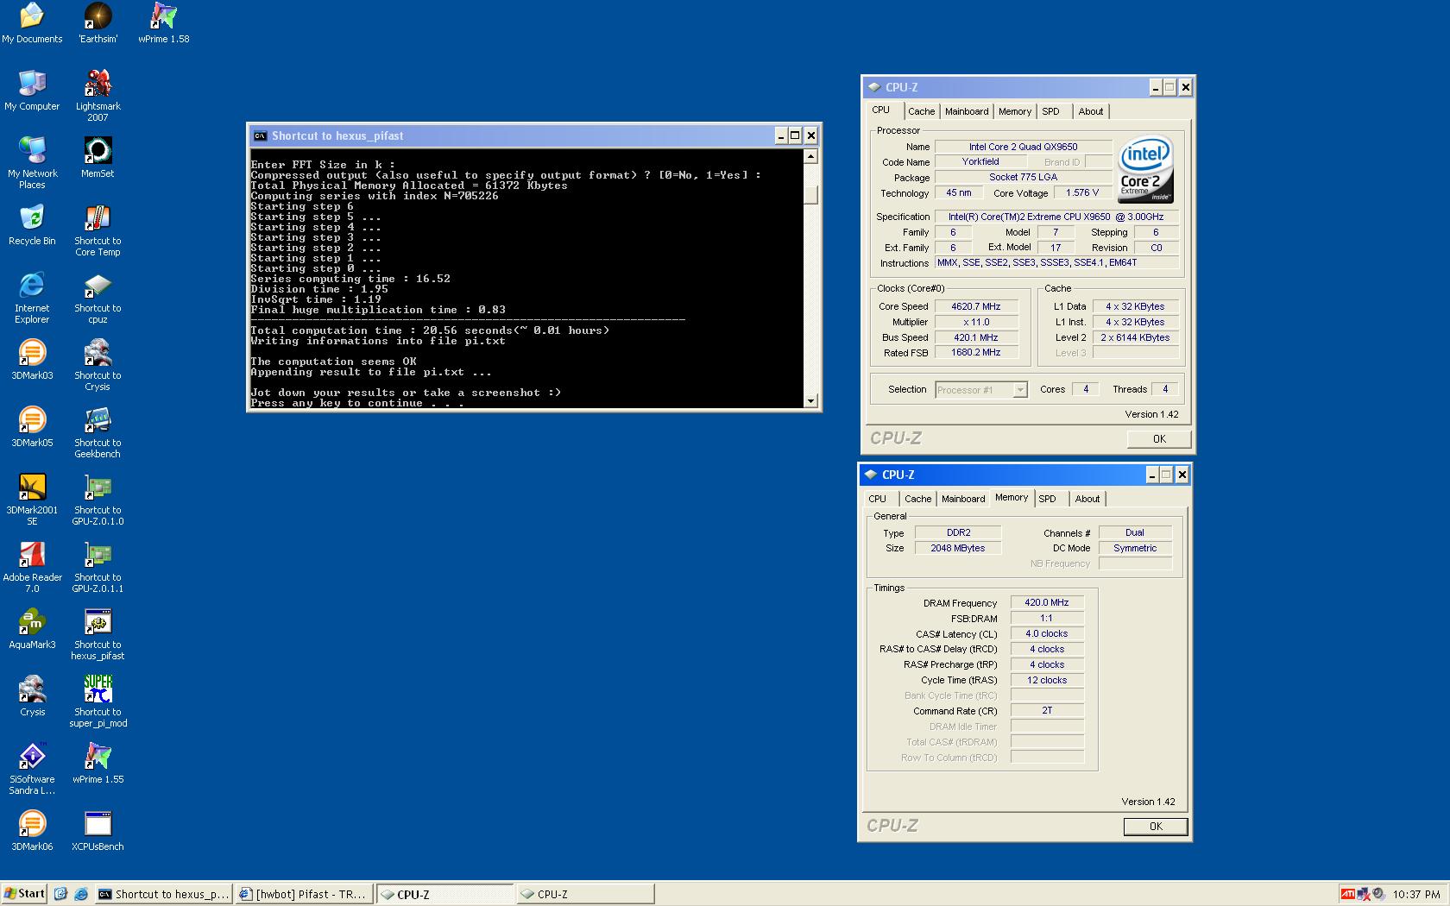This screenshot has height=906, width=1450.
Task: Click console scrollbar up arrow
Action: pos(810,156)
